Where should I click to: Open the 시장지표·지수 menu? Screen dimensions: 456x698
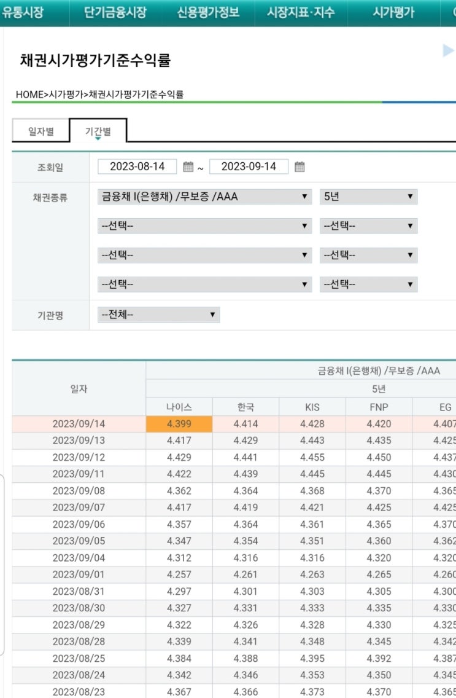[x=301, y=12]
